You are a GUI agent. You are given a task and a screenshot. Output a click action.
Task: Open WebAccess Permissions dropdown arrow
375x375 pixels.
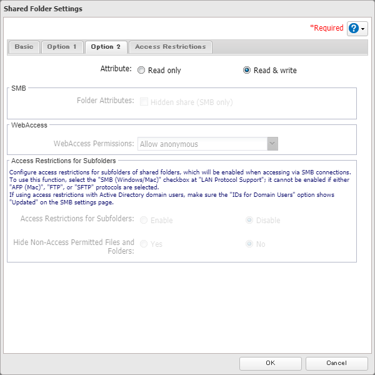point(272,144)
